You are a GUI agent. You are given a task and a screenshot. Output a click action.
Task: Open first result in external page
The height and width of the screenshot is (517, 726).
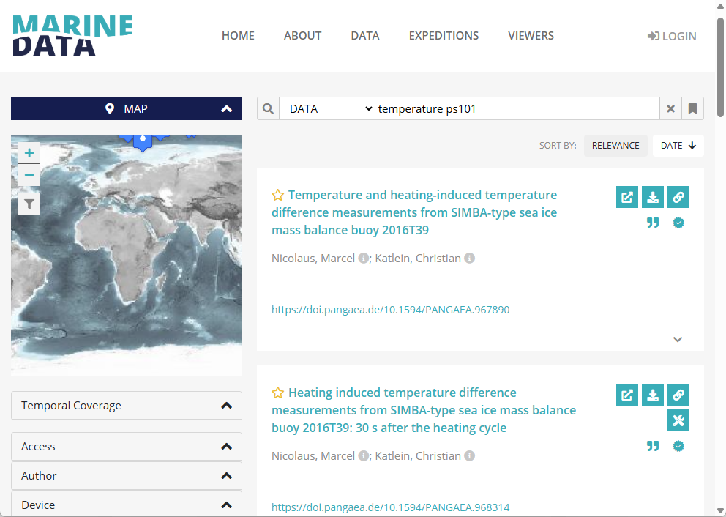[x=627, y=197]
